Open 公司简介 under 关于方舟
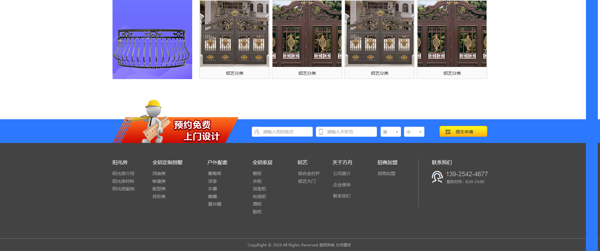The image size is (600, 251). [x=342, y=173]
